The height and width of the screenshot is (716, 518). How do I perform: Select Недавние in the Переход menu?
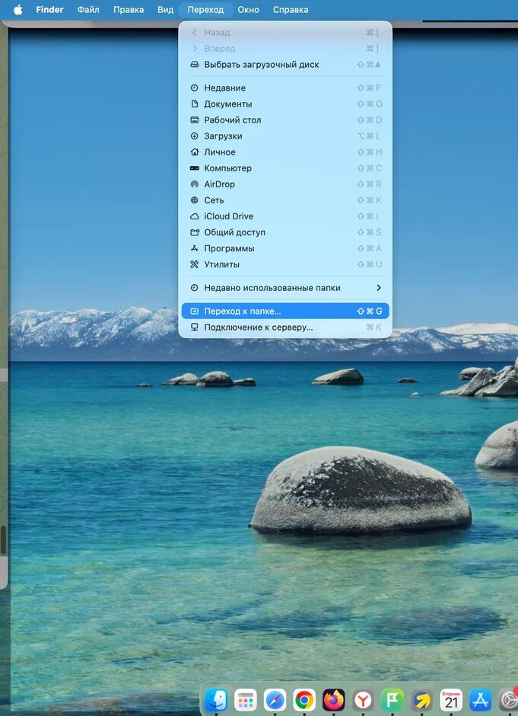point(285,88)
